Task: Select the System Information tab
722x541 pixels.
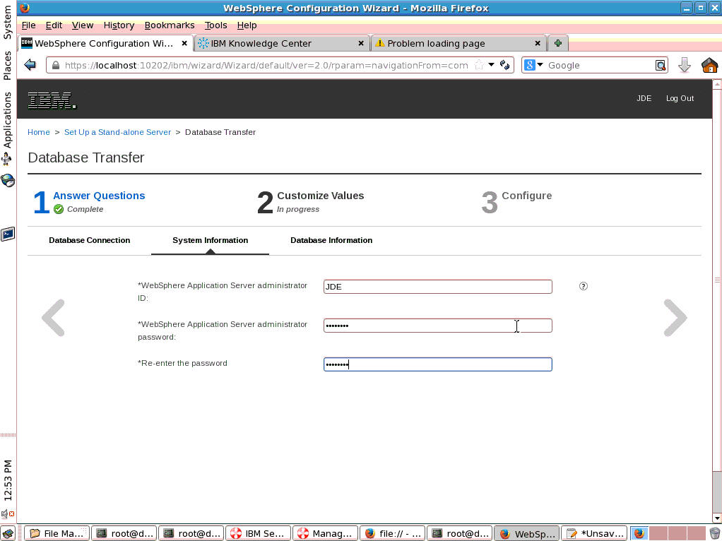Action: (x=210, y=240)
